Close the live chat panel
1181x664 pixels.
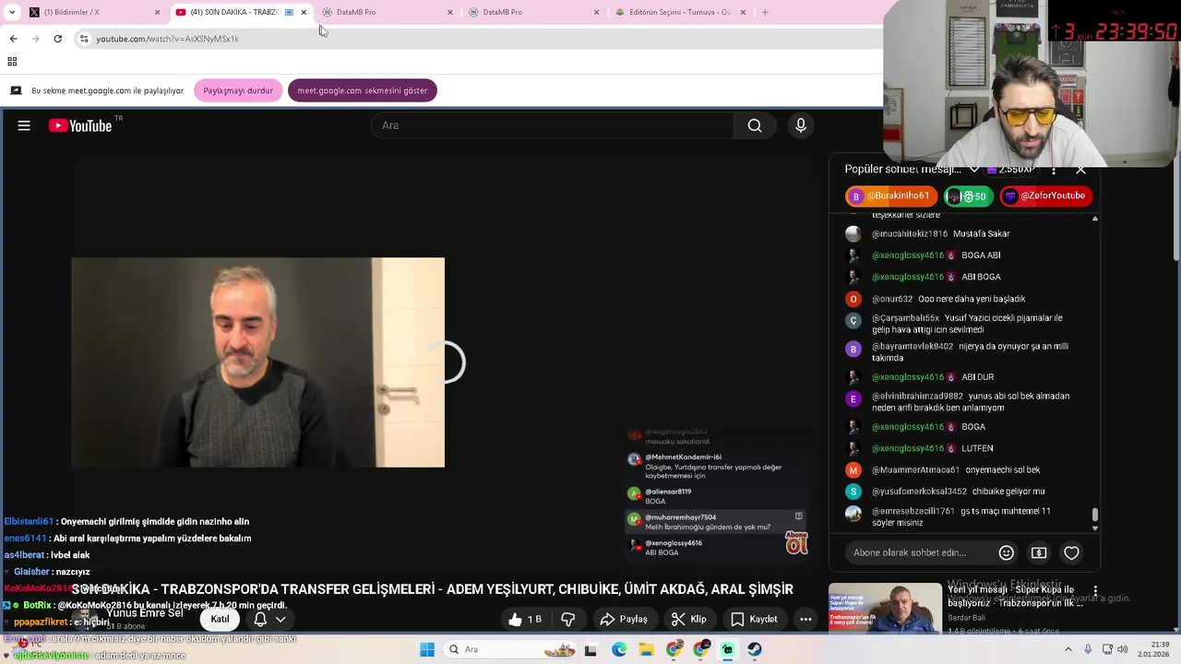1080,170
